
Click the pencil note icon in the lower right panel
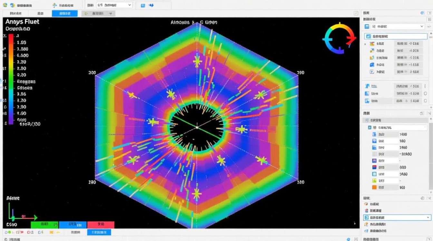[x=366, y=224]
